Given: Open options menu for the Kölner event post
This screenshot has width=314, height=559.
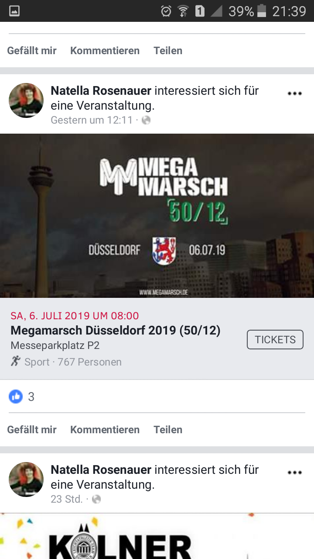Looking at the screenshot, I should tap(295, 473).
